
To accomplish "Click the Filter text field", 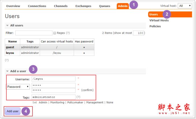I will 34,33.
